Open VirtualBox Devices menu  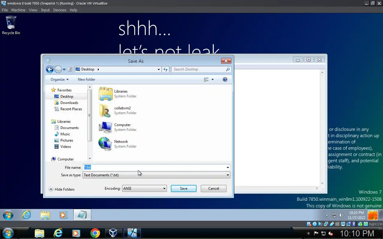tap(60, 10)
